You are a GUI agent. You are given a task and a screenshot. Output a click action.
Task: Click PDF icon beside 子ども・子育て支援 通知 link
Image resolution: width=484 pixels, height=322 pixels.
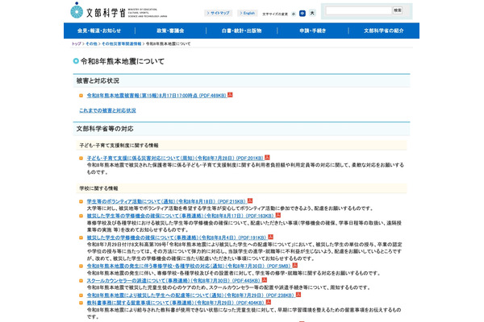click(x=267, y=158)
